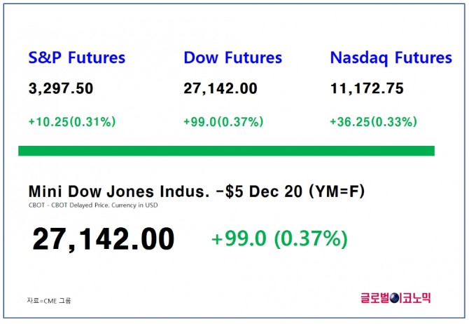Screen dimensions: 469x324
Task: Click the S&P change +10.25(0.31%)
Action: pyautogui.click(x=71, y=122)
